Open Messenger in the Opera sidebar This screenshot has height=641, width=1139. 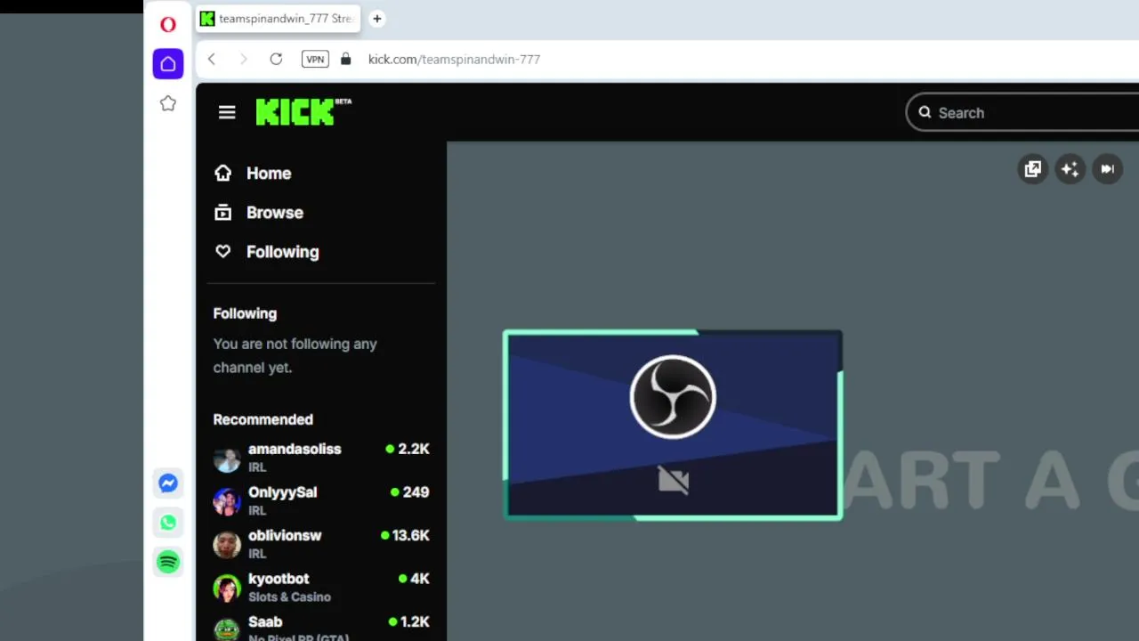tap(167, 483)
